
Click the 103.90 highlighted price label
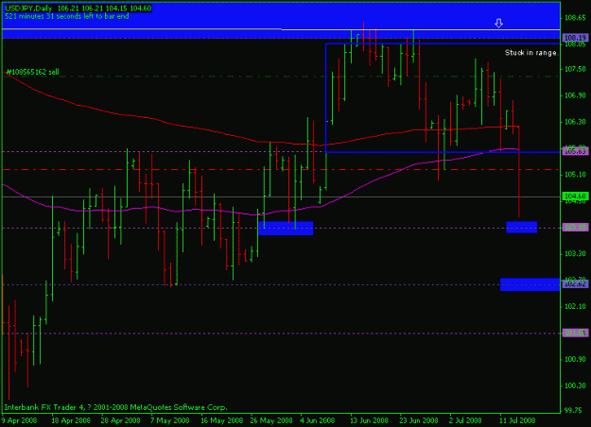pyautogui.click(x=575, y=228)
